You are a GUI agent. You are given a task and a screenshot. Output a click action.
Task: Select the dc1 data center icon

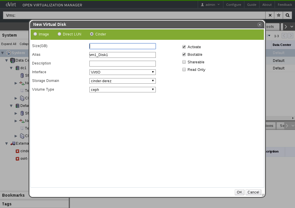click(x=17, y=68)
